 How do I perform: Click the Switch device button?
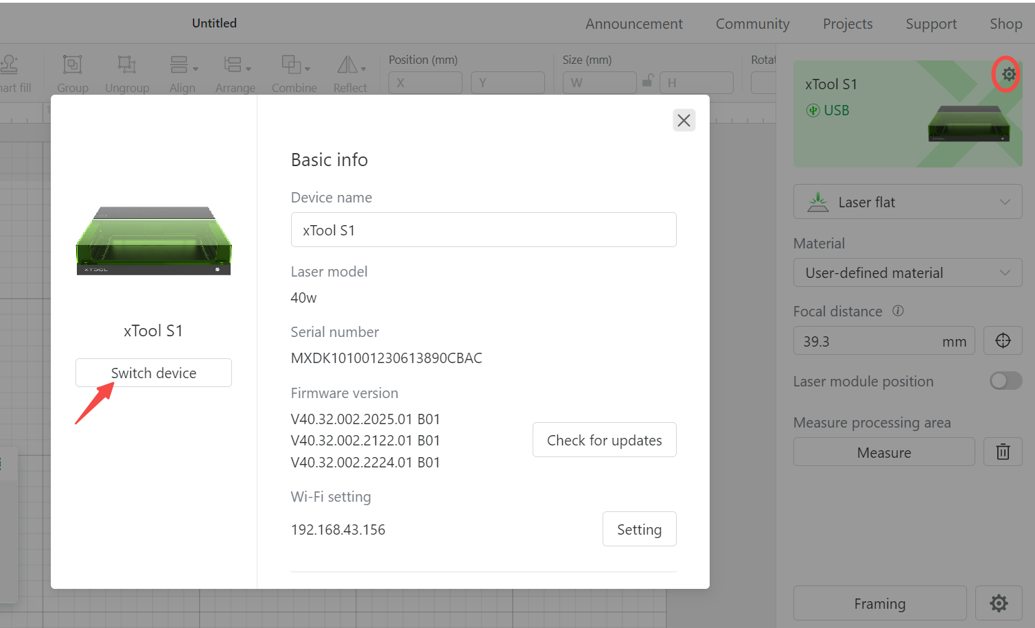point(154,373)
